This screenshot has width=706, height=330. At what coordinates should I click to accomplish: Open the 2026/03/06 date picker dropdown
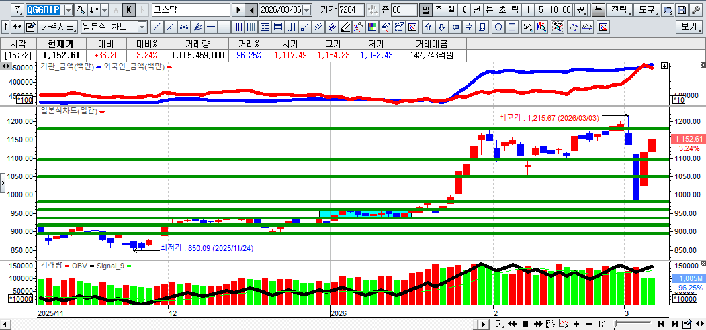click(307, 10)
